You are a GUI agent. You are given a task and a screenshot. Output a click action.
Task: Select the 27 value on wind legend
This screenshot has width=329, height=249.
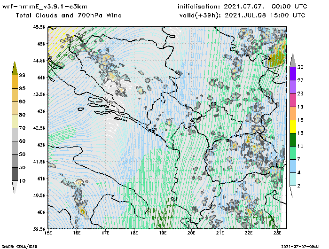click(x=300, y=80)
